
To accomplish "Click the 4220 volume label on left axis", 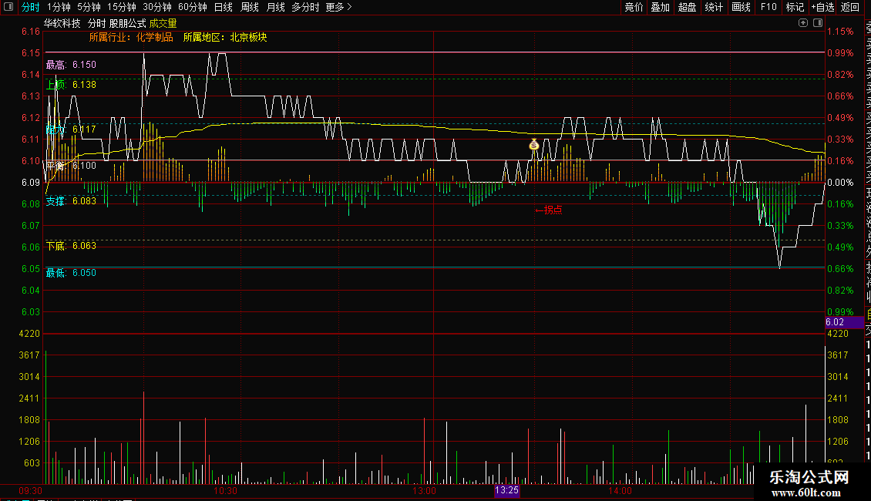I will click(29, 333).
